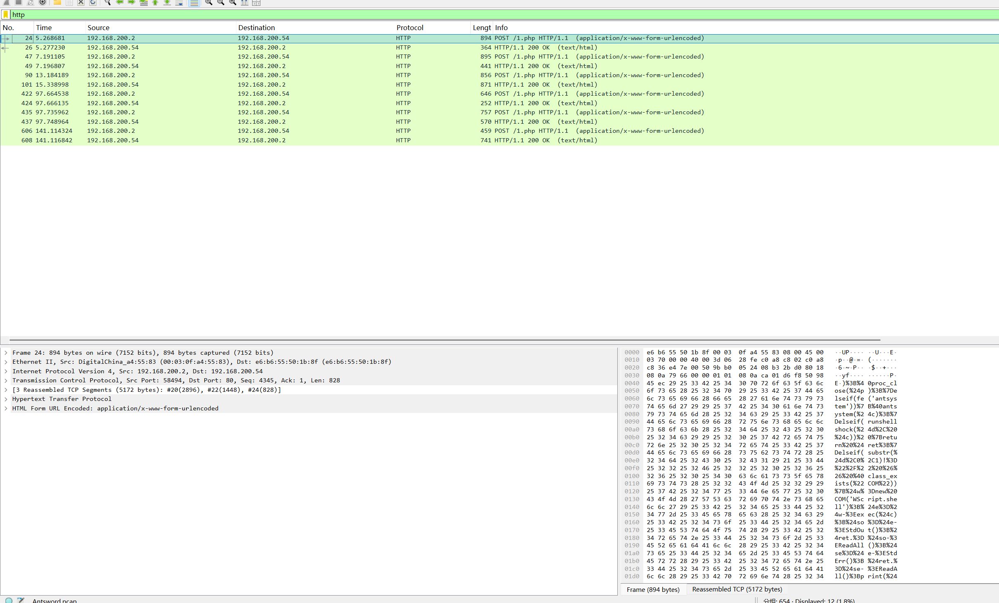
Task: Go back with green left arrow
Action: click(120, 2)
